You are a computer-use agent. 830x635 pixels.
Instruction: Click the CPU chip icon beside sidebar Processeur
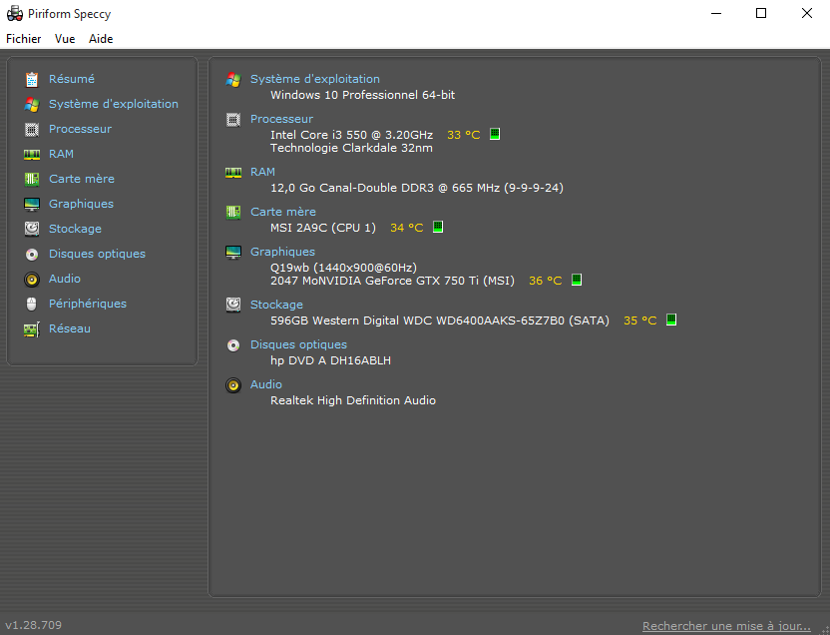click(x=32, y=129)
